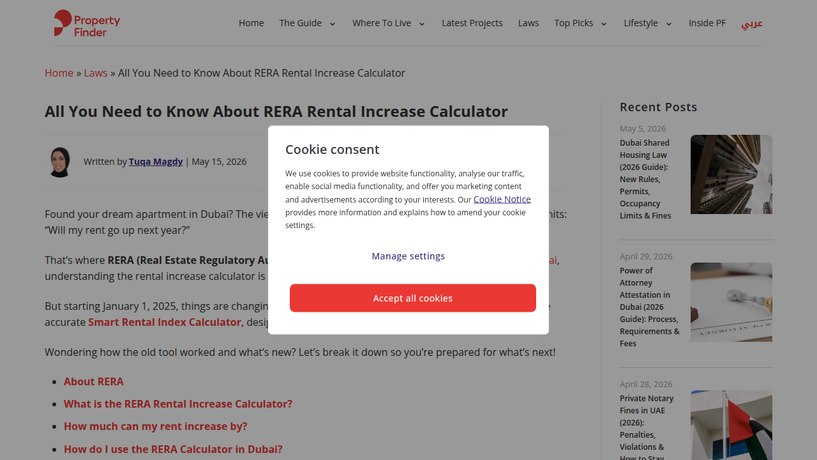Click Dubai Shared Housing Law thumbnail
The image size is (817, 460).
point(731,174)
